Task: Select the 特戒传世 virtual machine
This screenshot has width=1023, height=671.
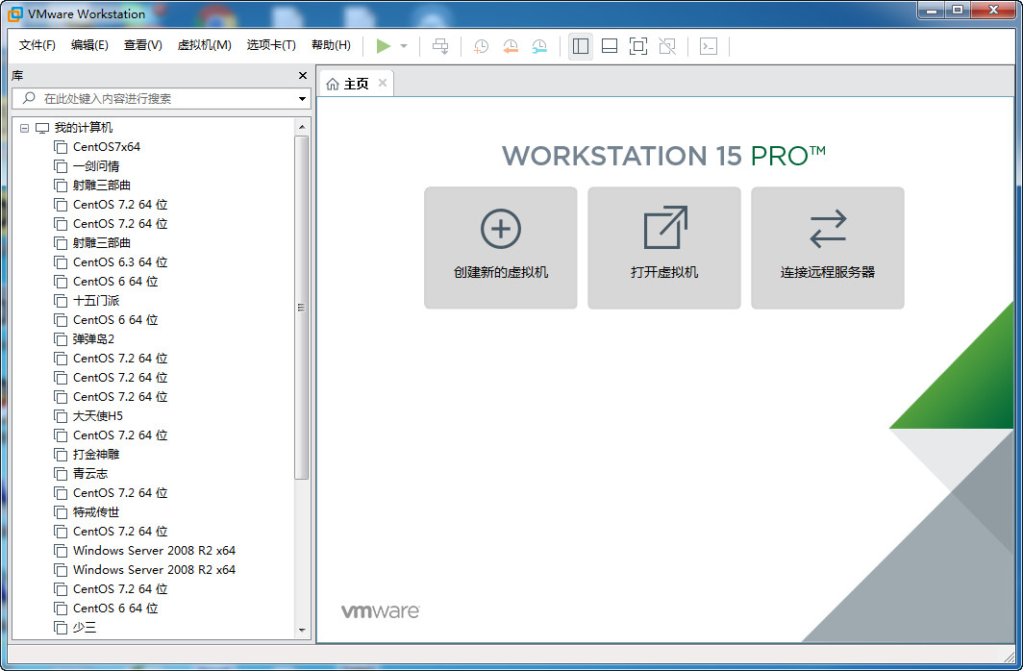Action: pyautogui.click(x=96, y=511)
